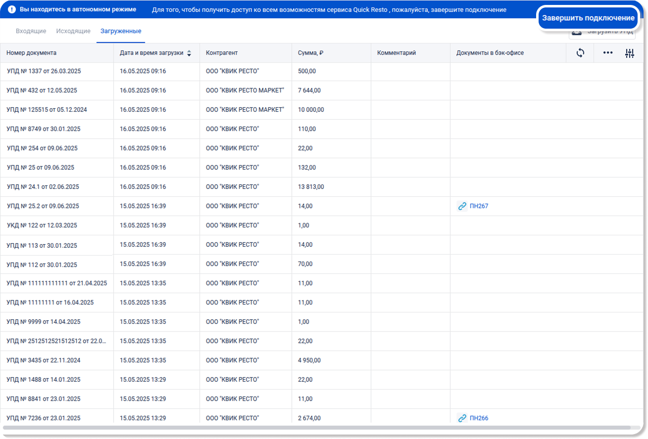The image size is (648, 439).
Task: Click the refresh sync icon in table header
Action: (x=580, y=53)
